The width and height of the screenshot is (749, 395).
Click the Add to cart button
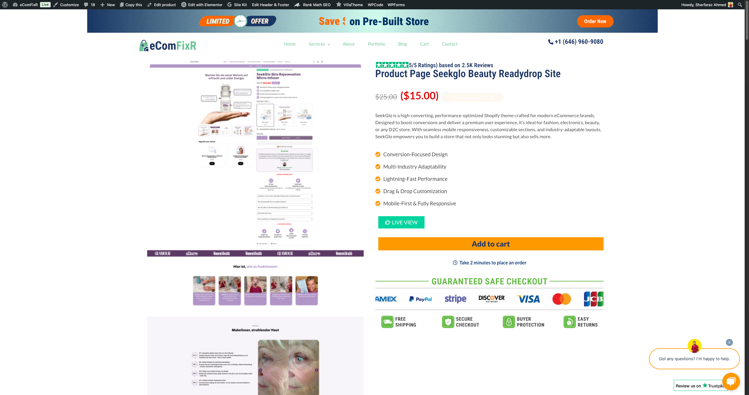tap(491, 244)
